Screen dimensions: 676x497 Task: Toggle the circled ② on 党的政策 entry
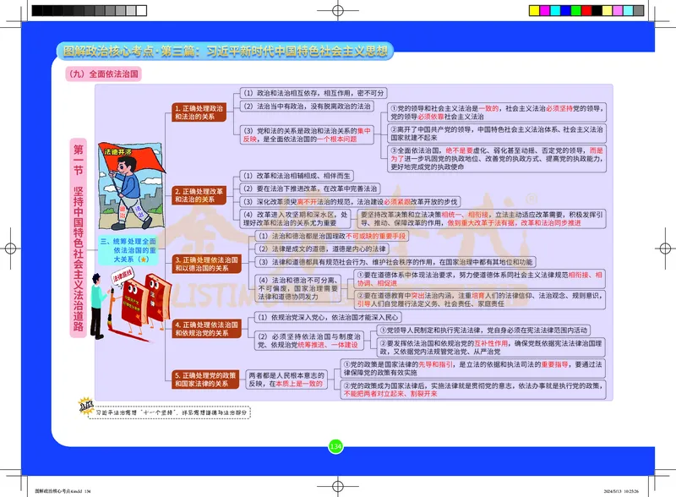point(346,385)
